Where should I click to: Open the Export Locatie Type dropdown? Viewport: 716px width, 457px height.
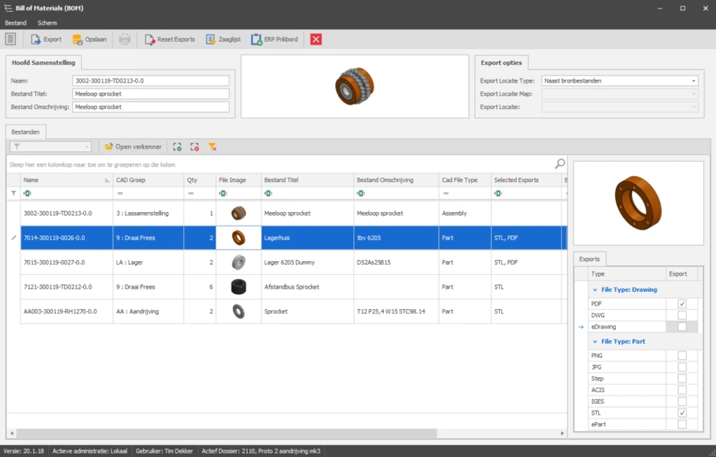coord(693,81)
